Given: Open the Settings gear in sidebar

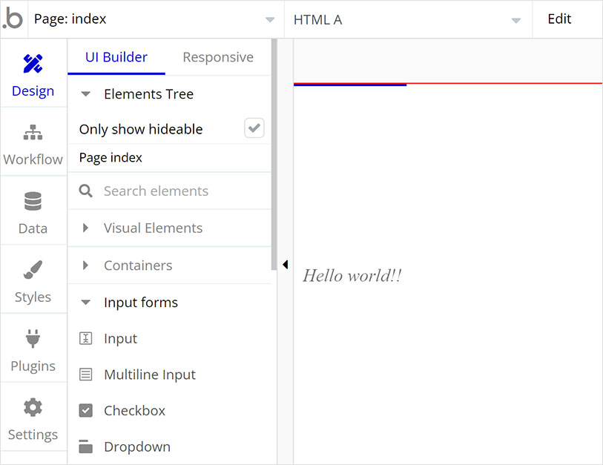Looking at the screenshot, I should tap(33, 417).
